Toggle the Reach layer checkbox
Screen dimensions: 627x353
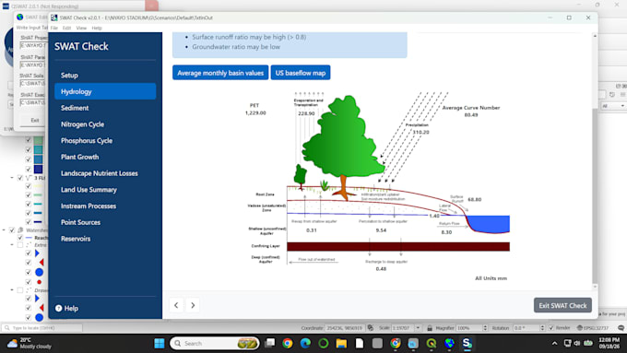[20, 238]
